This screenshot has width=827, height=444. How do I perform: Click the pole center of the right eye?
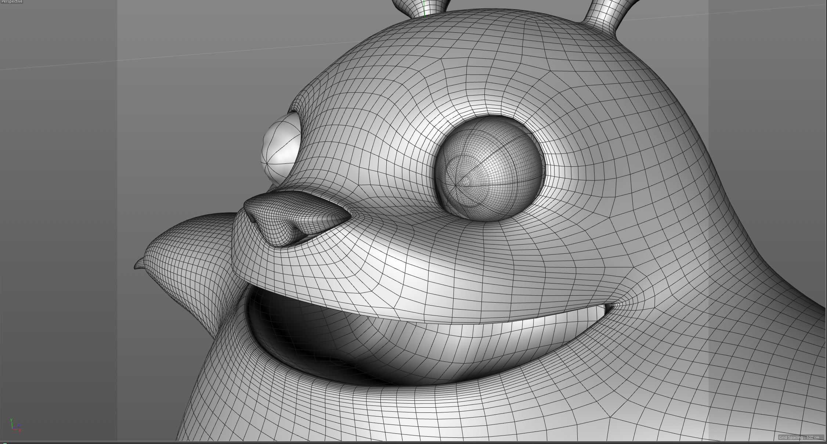(x=456, y=186)
